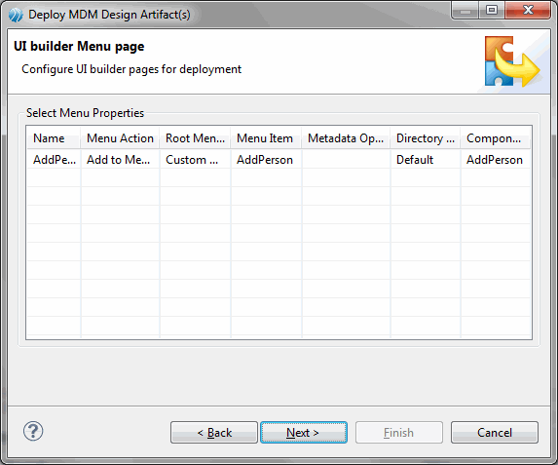Sort by the Name column header
558x465 pixels.
coord(54,138)
